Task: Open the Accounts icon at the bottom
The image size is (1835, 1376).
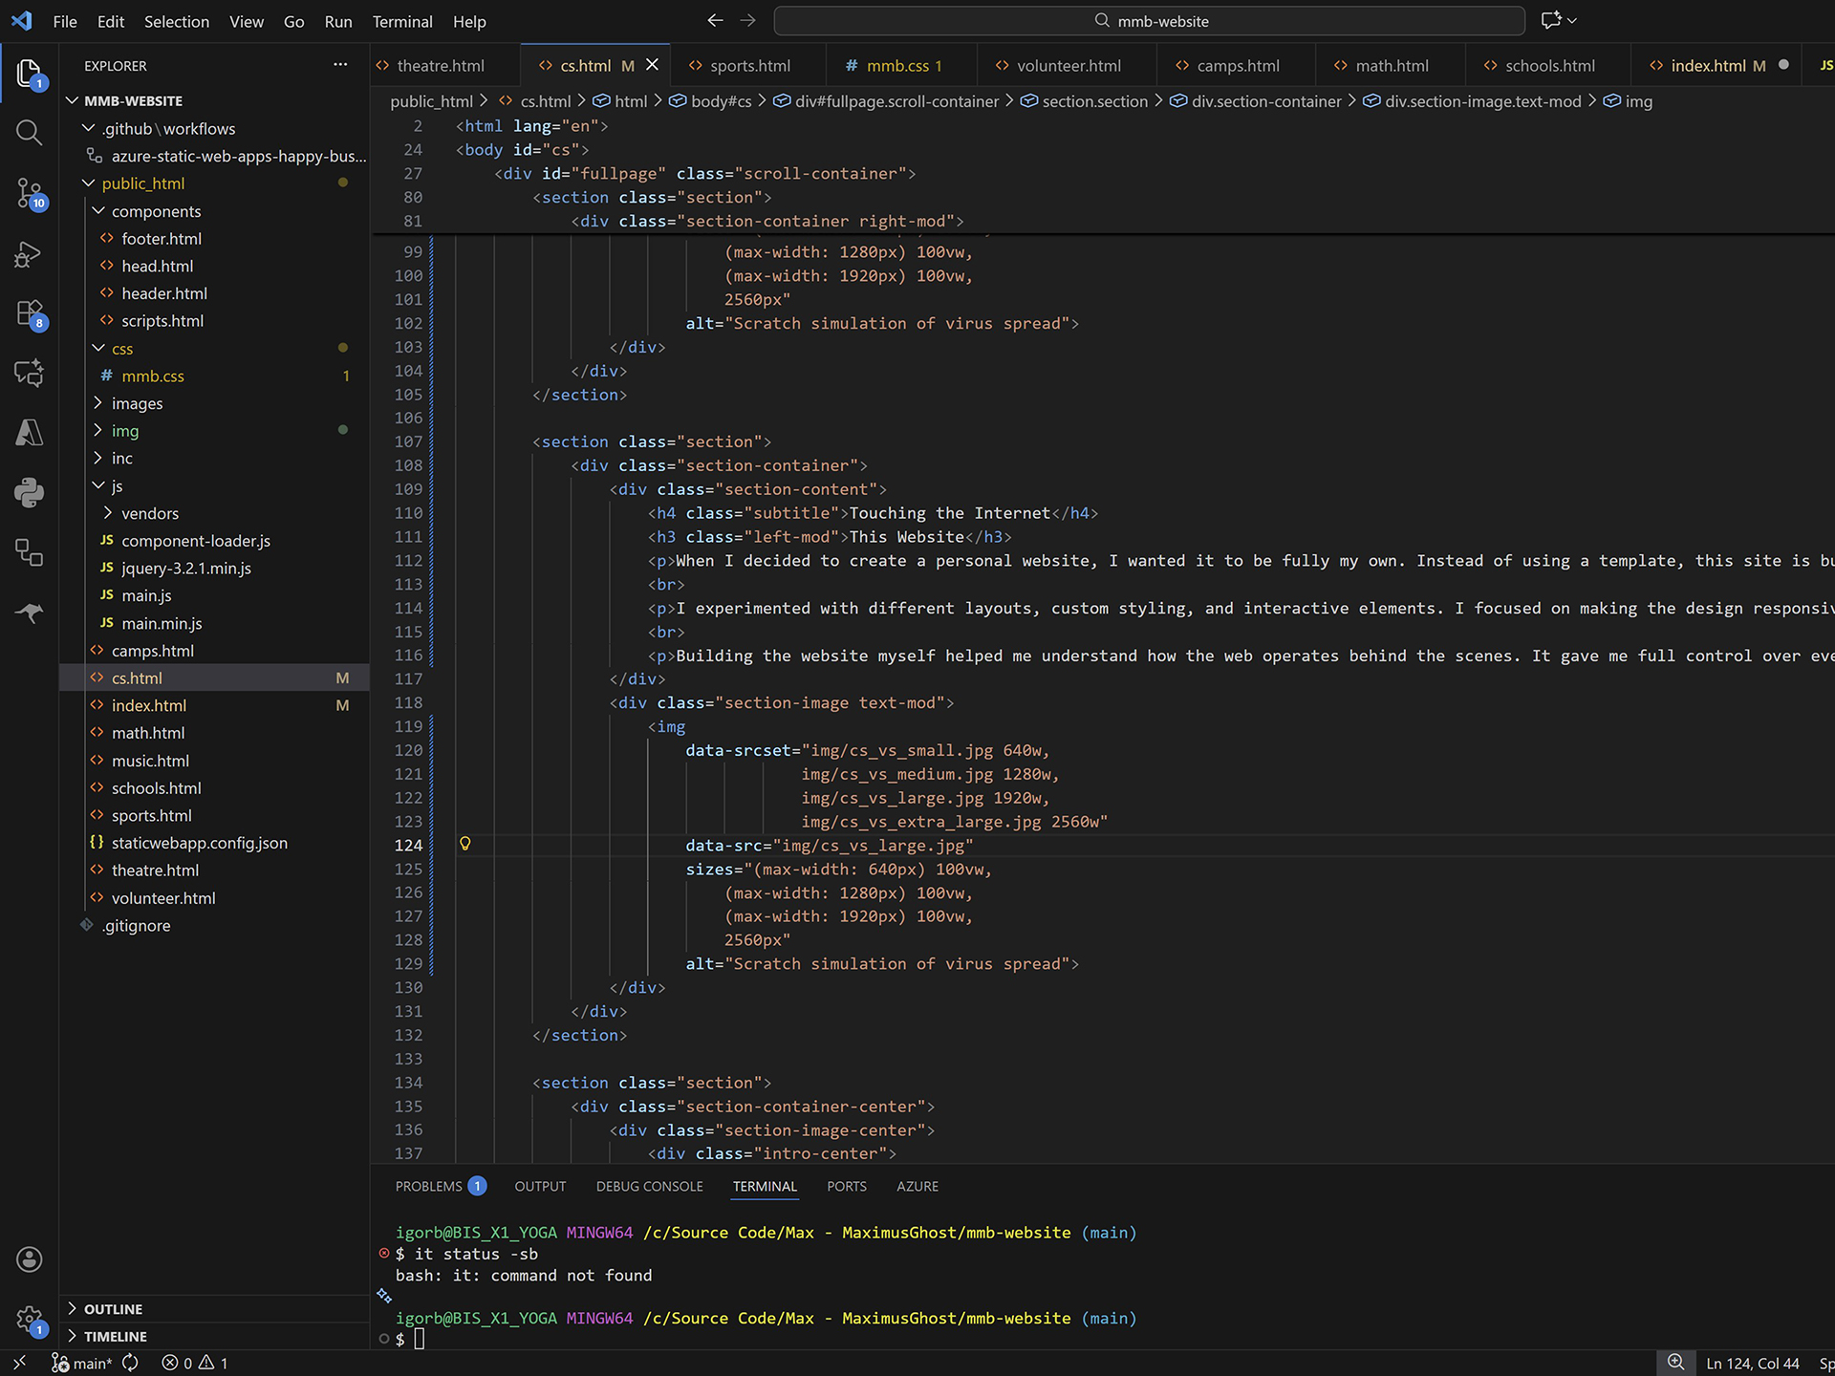Action: point(29,1258)
